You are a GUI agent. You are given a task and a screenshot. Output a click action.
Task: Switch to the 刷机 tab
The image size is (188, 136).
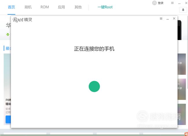(x=28, y=7)
